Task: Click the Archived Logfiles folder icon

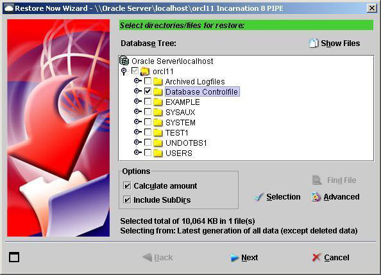Action: tap(158, 81)
